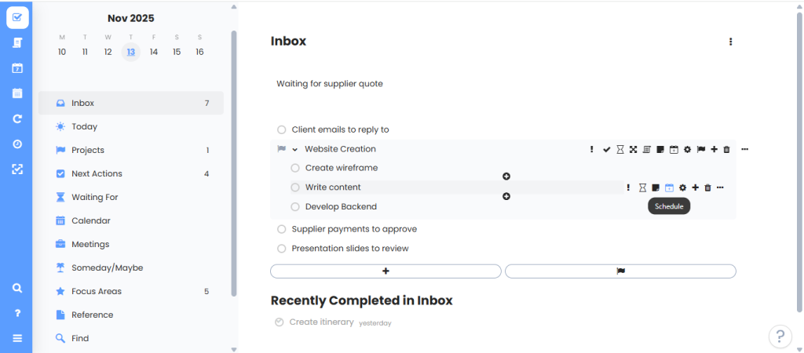Check off the Create wireframe task
Screen dimensions: 804x353
295,168
